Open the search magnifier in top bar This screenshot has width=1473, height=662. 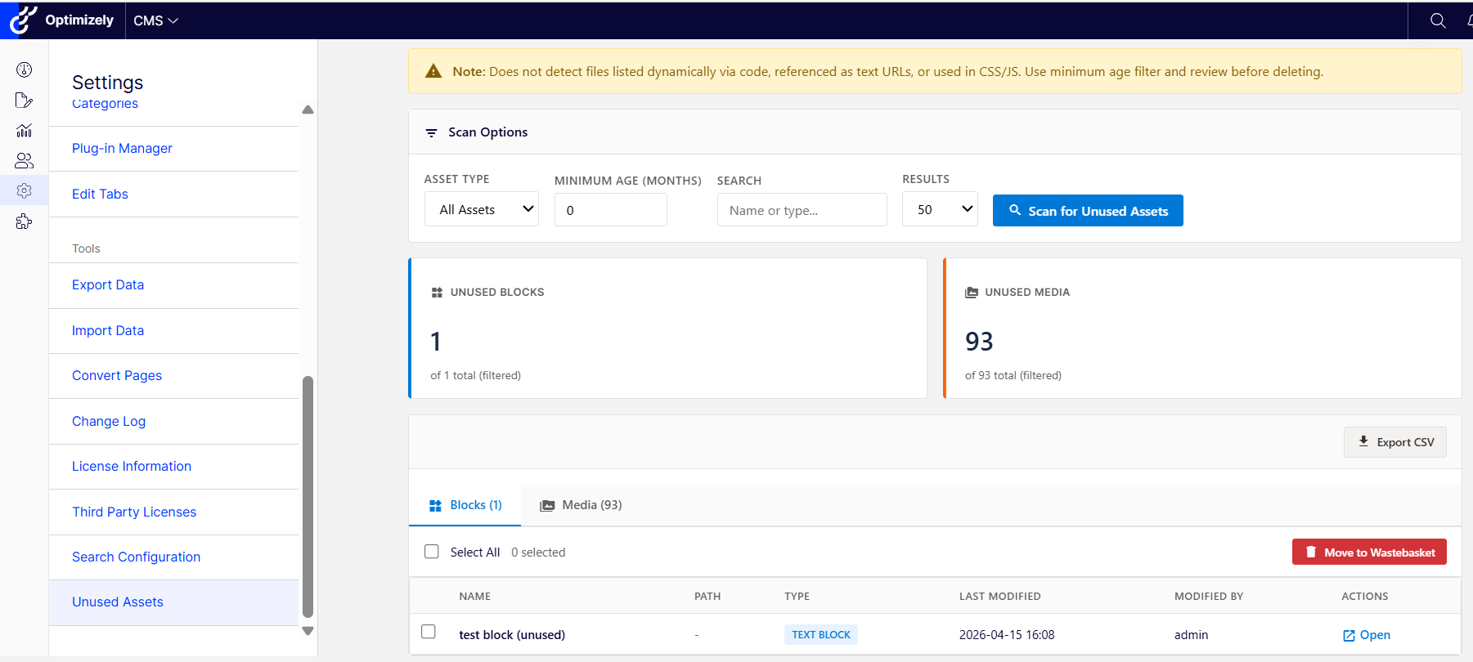(1437, 20)
